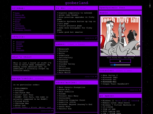Open the Sites link in sitemap

[x=18, y=19]
